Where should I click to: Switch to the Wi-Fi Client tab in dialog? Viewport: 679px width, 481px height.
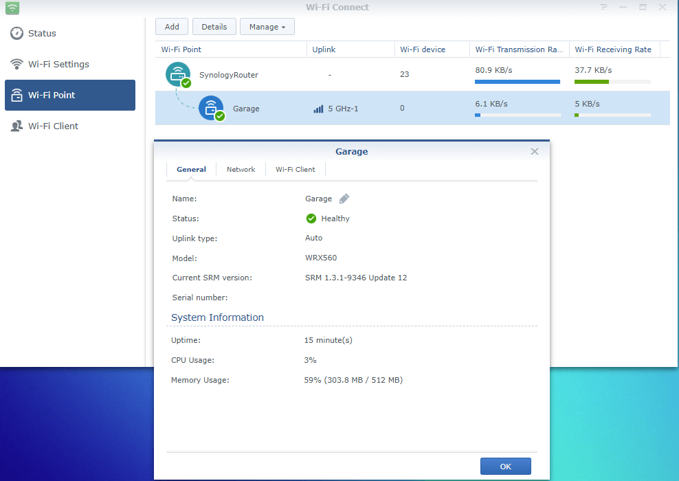296,169
